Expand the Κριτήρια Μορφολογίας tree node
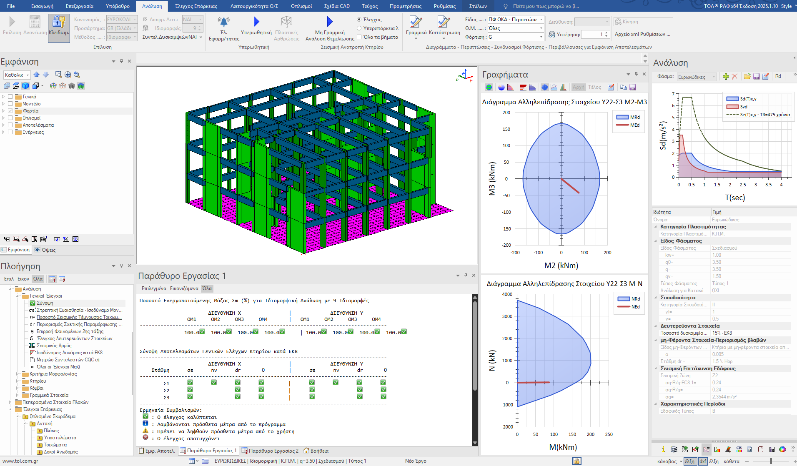 click(x=18, y=374)
